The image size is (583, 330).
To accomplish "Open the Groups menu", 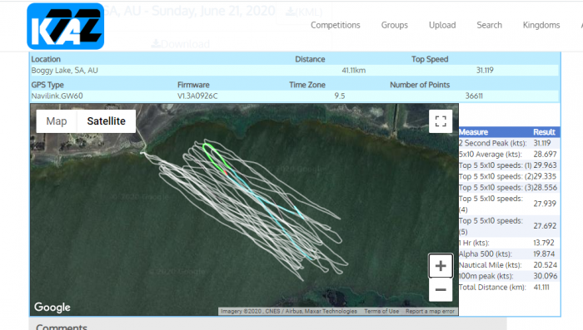I will click(395, 25).
